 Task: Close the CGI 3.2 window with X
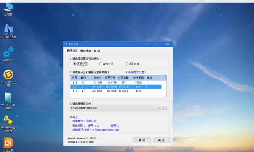click(x=168, y=44)
